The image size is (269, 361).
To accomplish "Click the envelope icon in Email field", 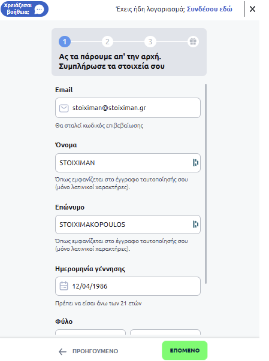I will [64, 108].
